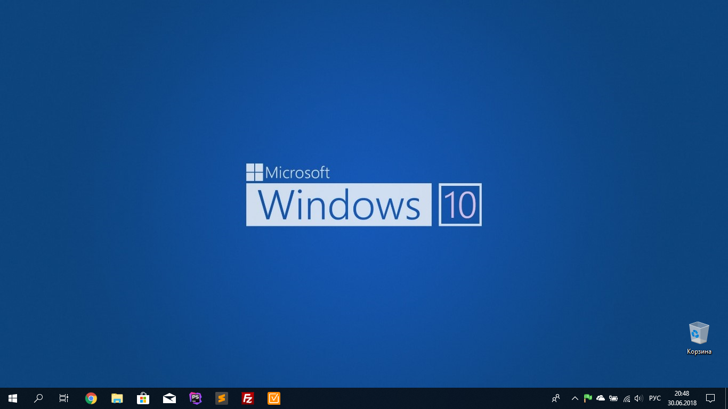Select the Корзина recycle bin desktop icon
728x409 pixels.
699,338
